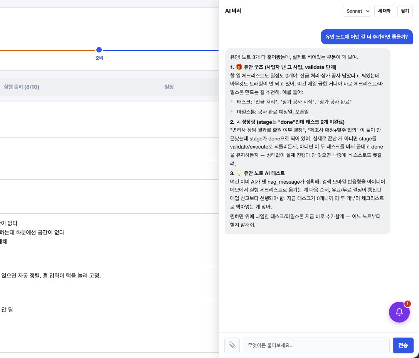The image size is (419, 358).
Task: Click bullet 마일스톤: 공사 완료 예정일, 오픈일
Action: coord(273,112)
